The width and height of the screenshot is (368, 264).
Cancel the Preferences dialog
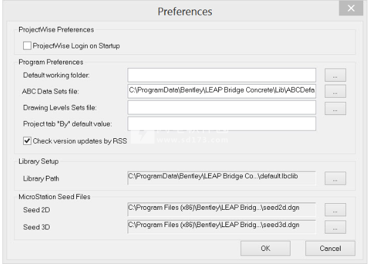[330, 249]
